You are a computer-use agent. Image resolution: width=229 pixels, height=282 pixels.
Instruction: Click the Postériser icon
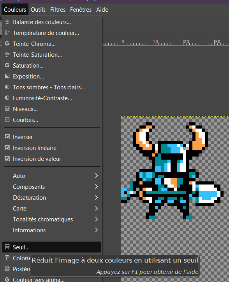(x=7, y=269)
